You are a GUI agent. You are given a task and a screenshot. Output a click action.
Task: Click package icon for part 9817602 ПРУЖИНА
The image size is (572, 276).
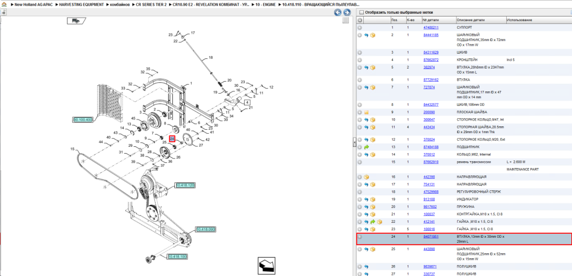372,207
